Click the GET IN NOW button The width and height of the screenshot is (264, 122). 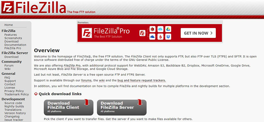click(198, 33)
